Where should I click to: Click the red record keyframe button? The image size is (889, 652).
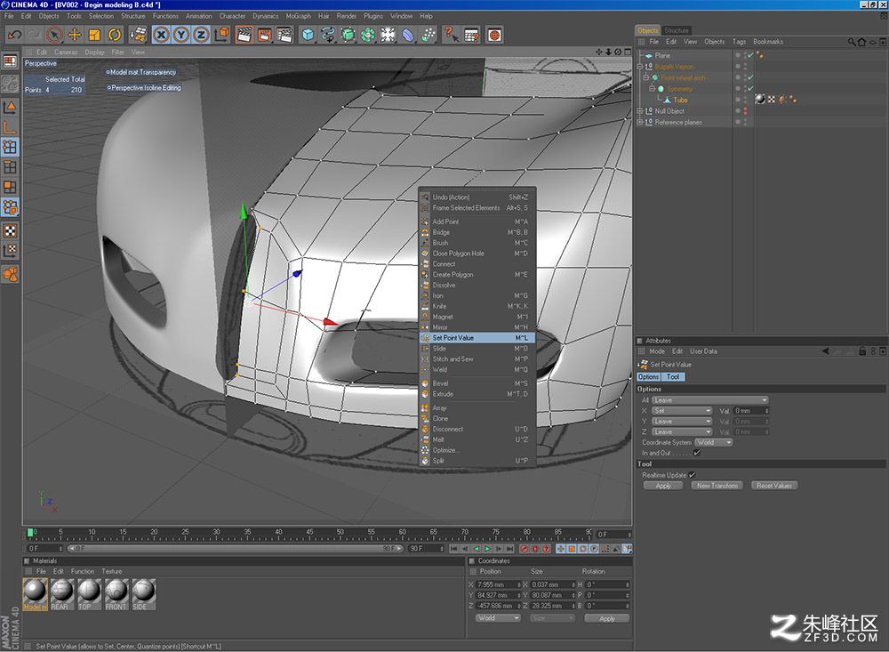point(524,549)
